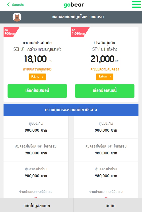Click left column คุ้มครองน้ำท่วม coverage cell

pyautogui.click(x=36, y=173)
